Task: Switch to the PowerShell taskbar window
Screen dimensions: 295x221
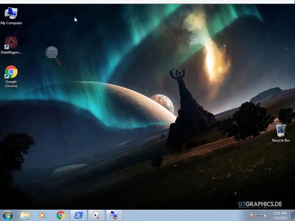Action: (x=79, y=215)
